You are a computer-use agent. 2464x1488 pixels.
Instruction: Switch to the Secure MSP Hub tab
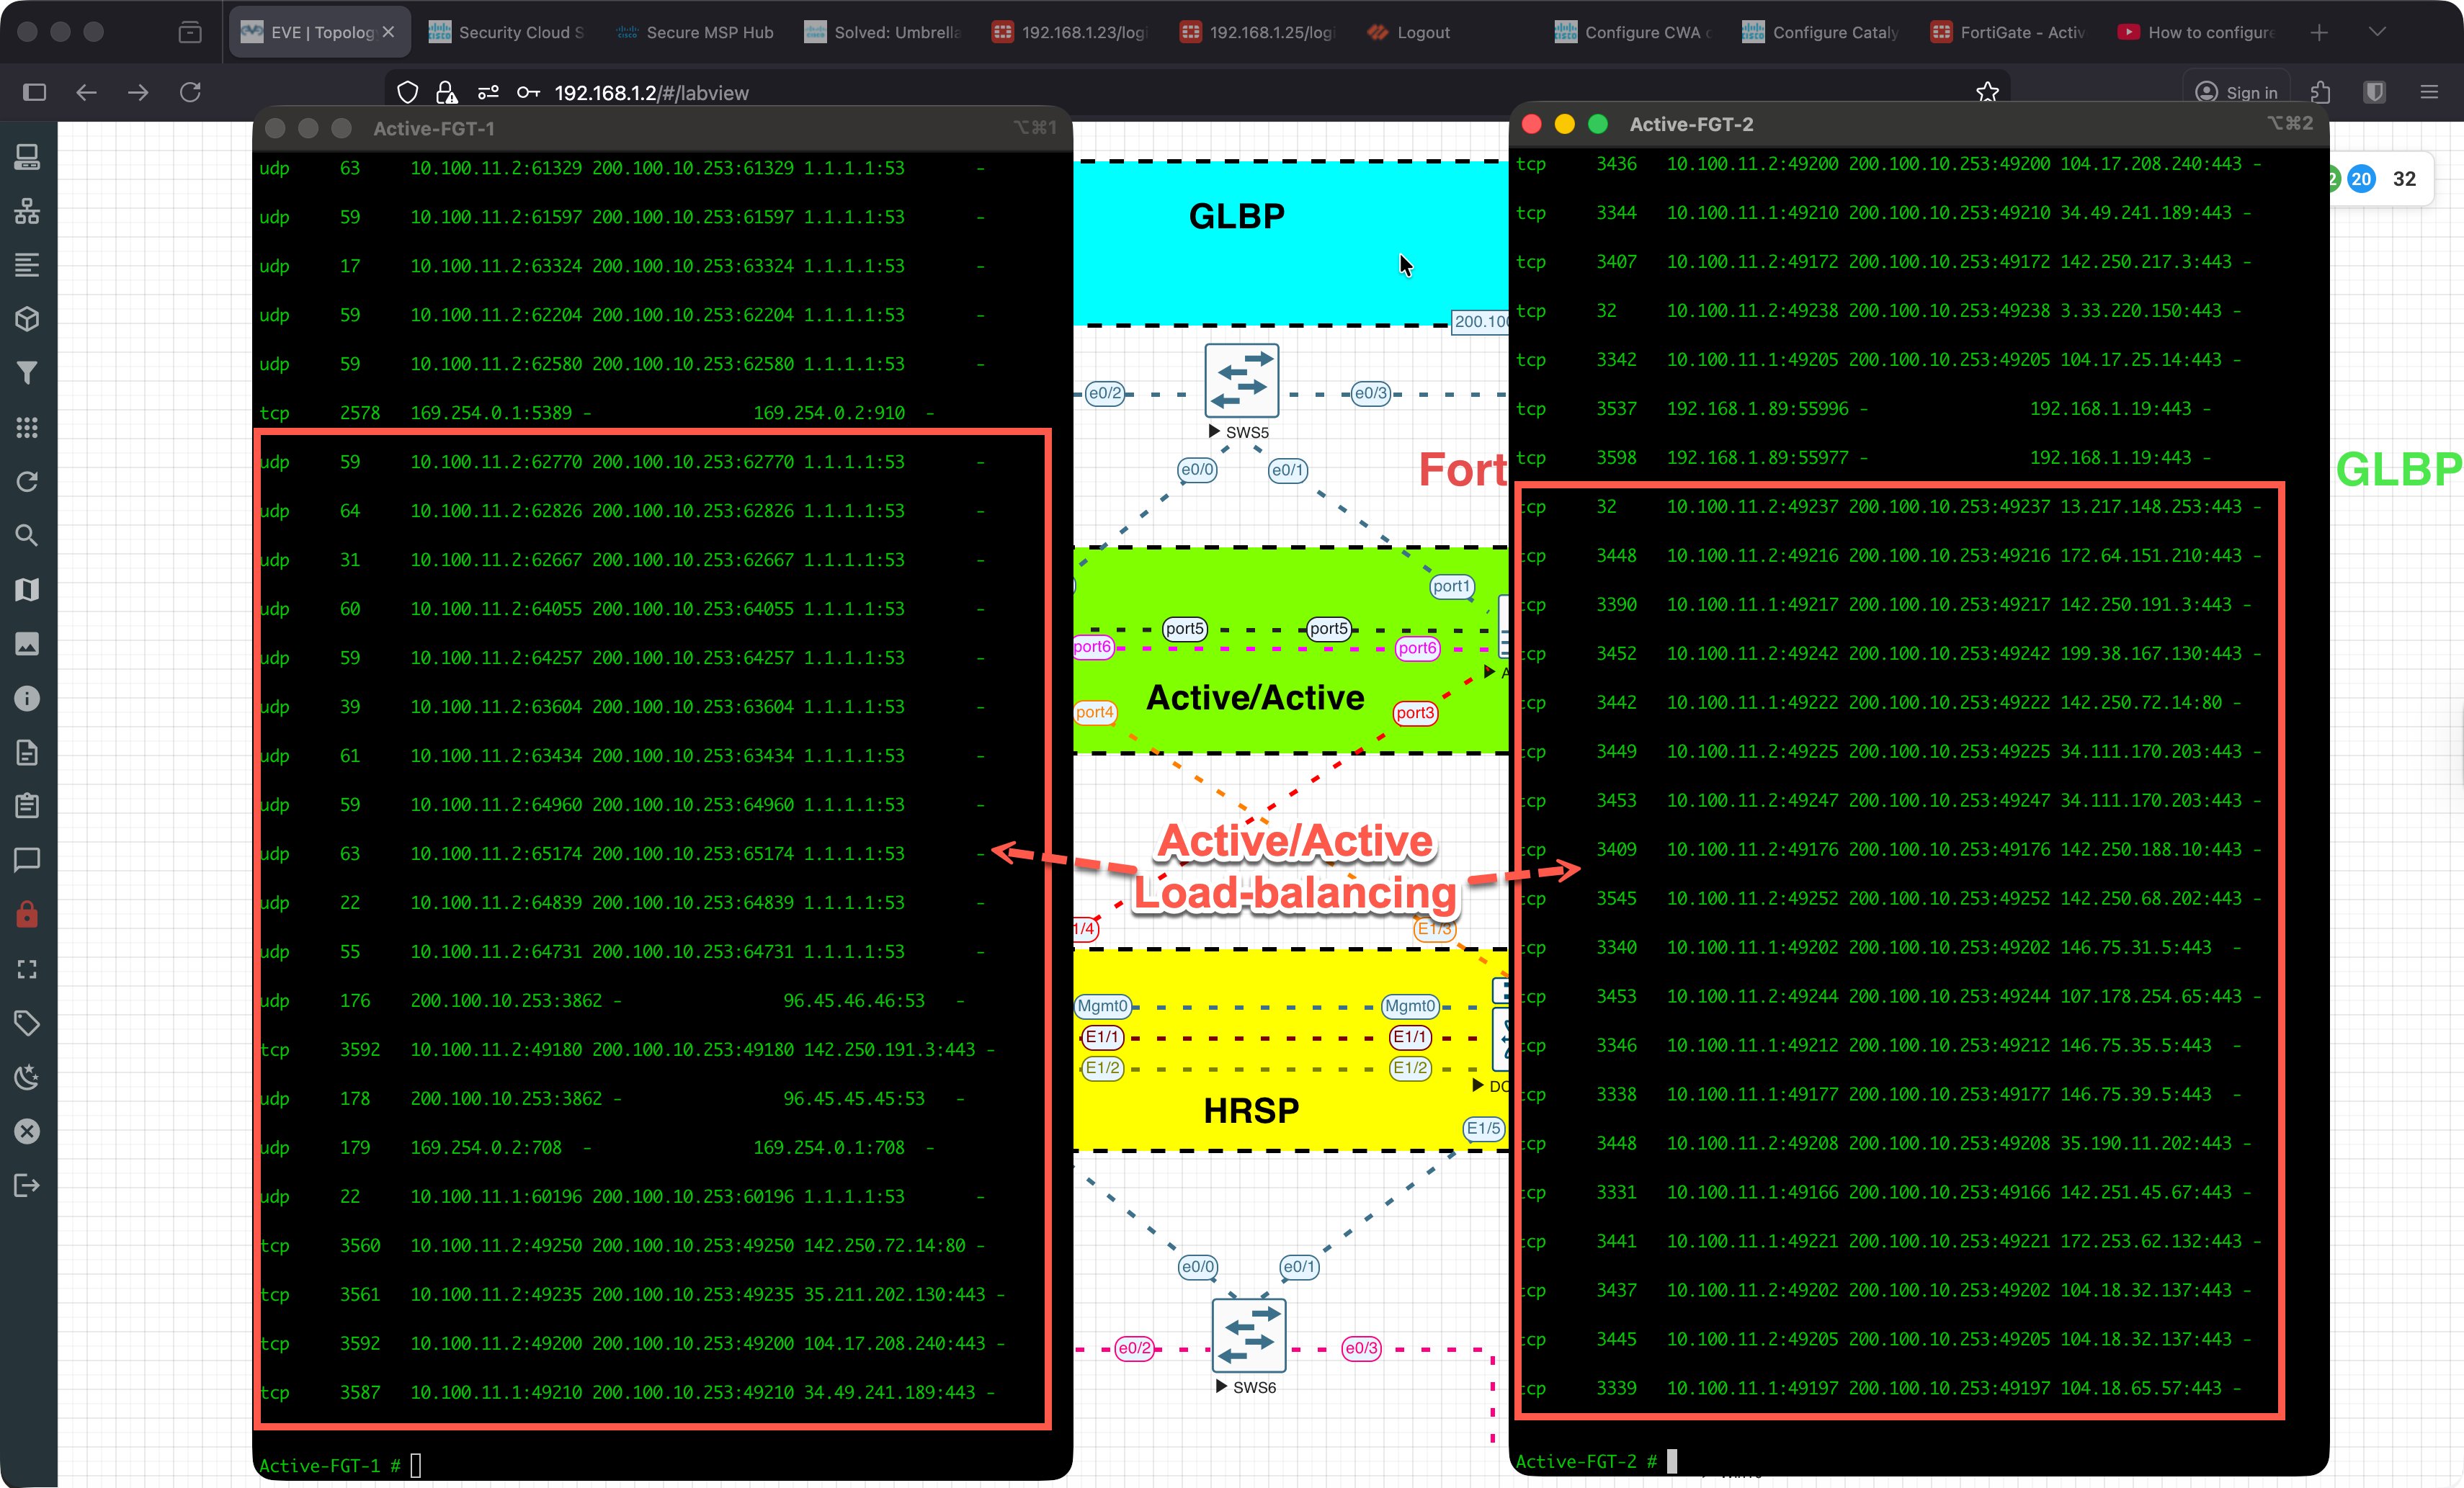[696, 32]
